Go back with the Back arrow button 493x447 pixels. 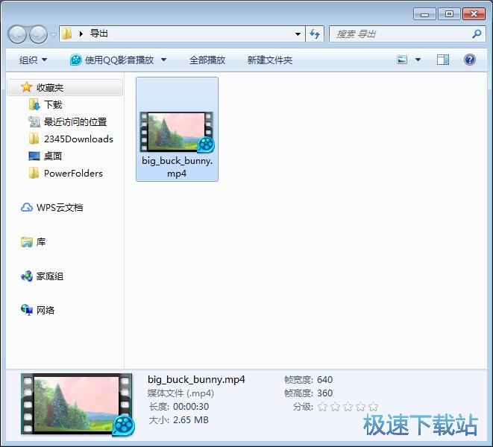[x=17, y=34]
